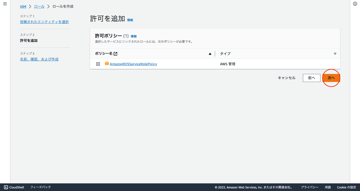Go to IAM breadcrumb link
Image resolution: width=360 pixels, height=191 pixels.
tap(23, 6)
